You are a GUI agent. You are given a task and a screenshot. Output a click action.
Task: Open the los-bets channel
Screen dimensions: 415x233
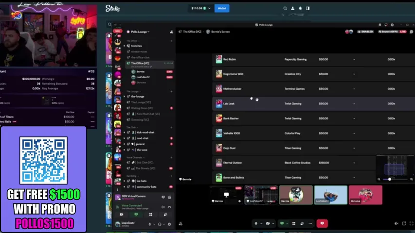click(x=141, y=181)
